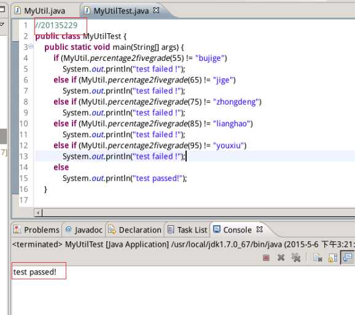Click the Problems tab icon
Image resolution: width=355 pixels, height=315 pixels.
(x=17, y=229)
